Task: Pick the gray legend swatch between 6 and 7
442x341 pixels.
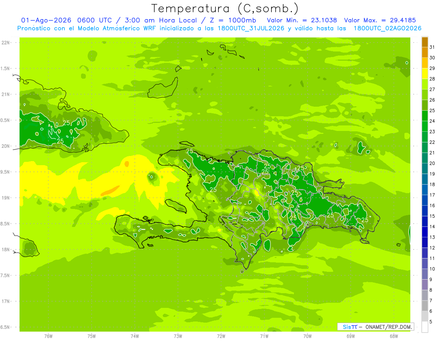Action: (425, 306)
